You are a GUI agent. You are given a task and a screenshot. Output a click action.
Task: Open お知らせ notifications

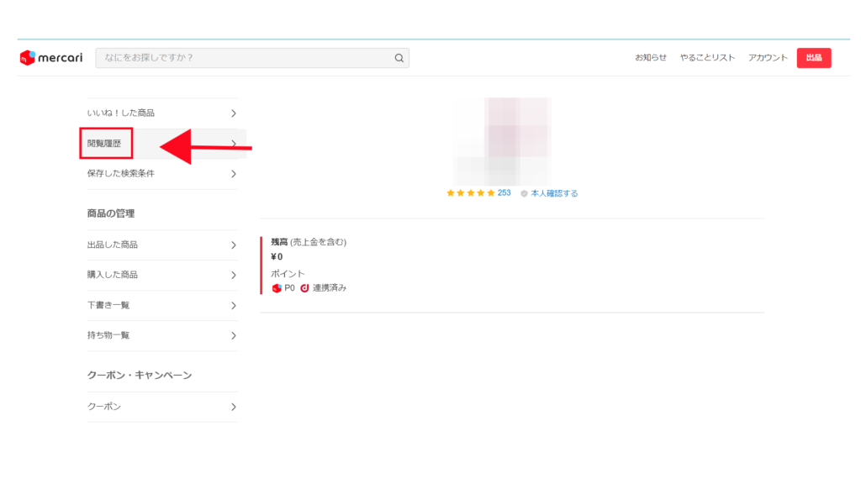(651, 58)
